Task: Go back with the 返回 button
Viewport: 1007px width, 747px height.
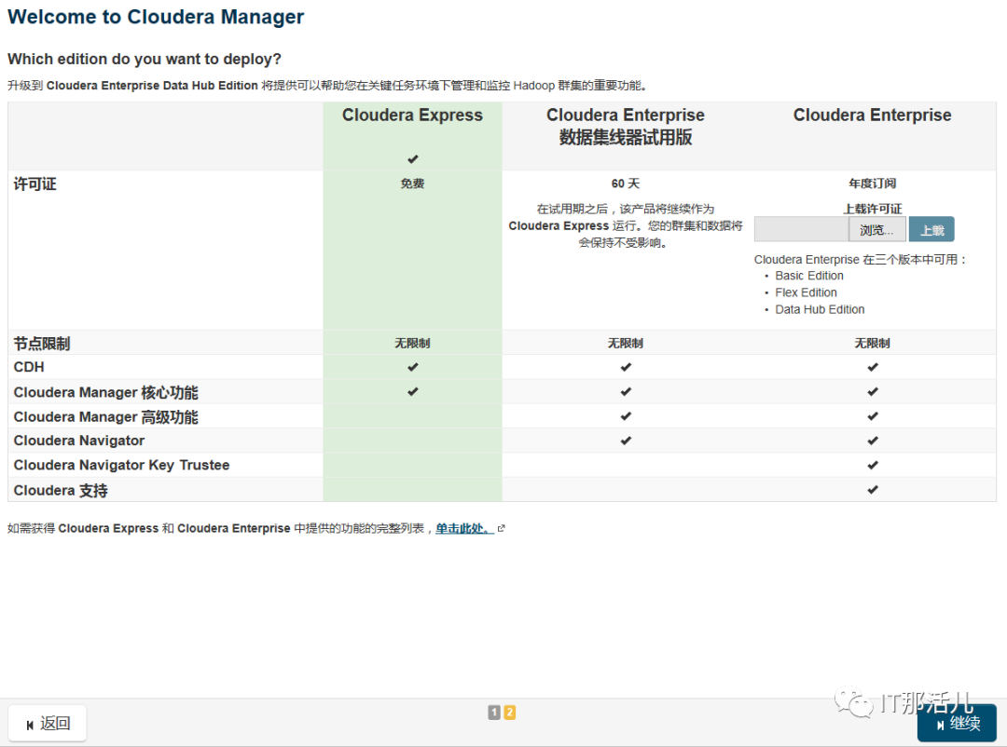Action: (x=48, y=724)
